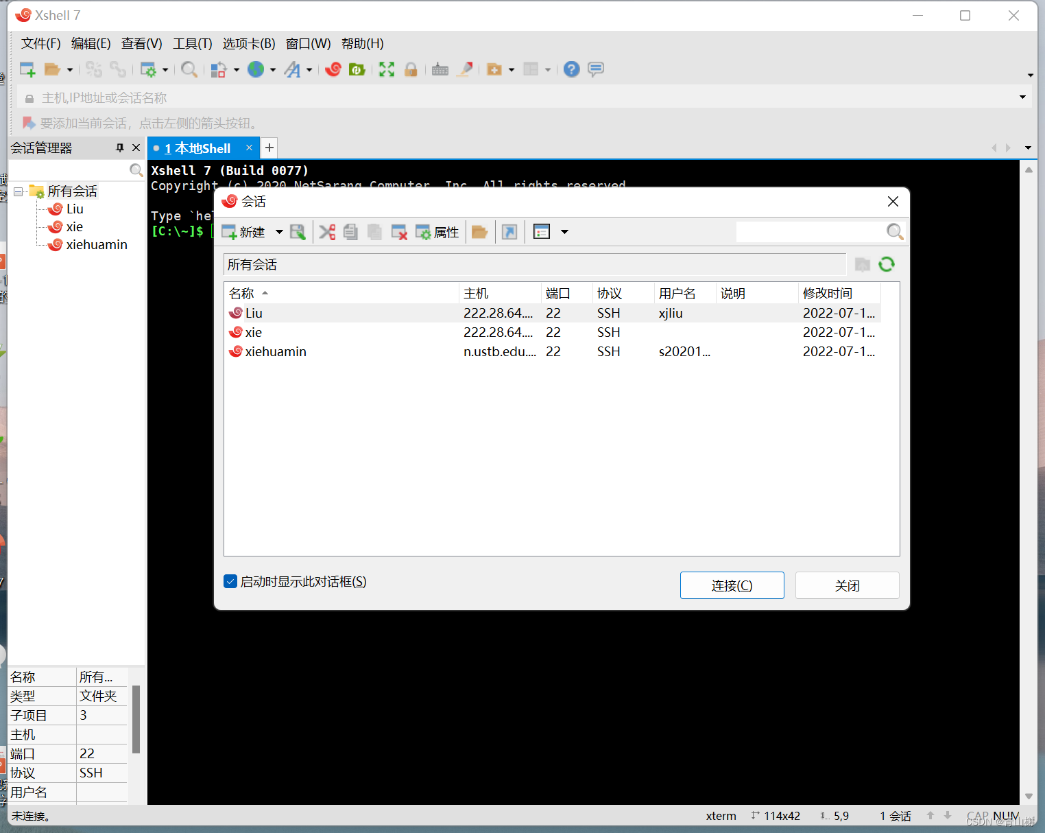Open session properties icon in main toolbar
This screenshot has width=1045, height=833.
[148, 69]
